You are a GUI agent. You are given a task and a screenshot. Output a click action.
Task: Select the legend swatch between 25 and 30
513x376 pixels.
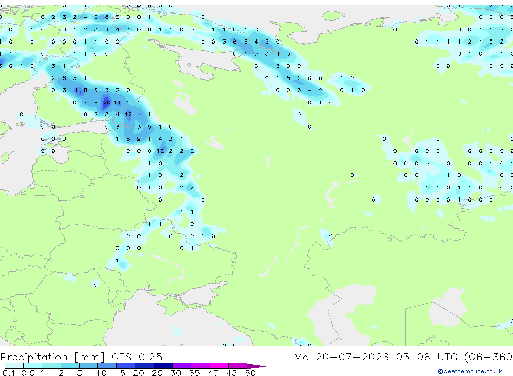163,366
